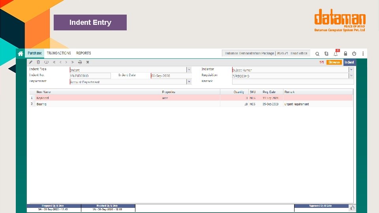This screenshot has height=213, width=379.
Task: Open the REPORTS menu
Action: 83,53
